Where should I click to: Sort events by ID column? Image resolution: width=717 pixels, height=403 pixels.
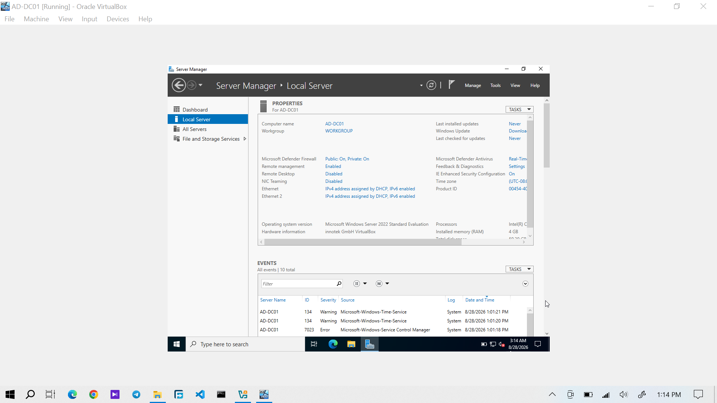(x=307, y=300)
